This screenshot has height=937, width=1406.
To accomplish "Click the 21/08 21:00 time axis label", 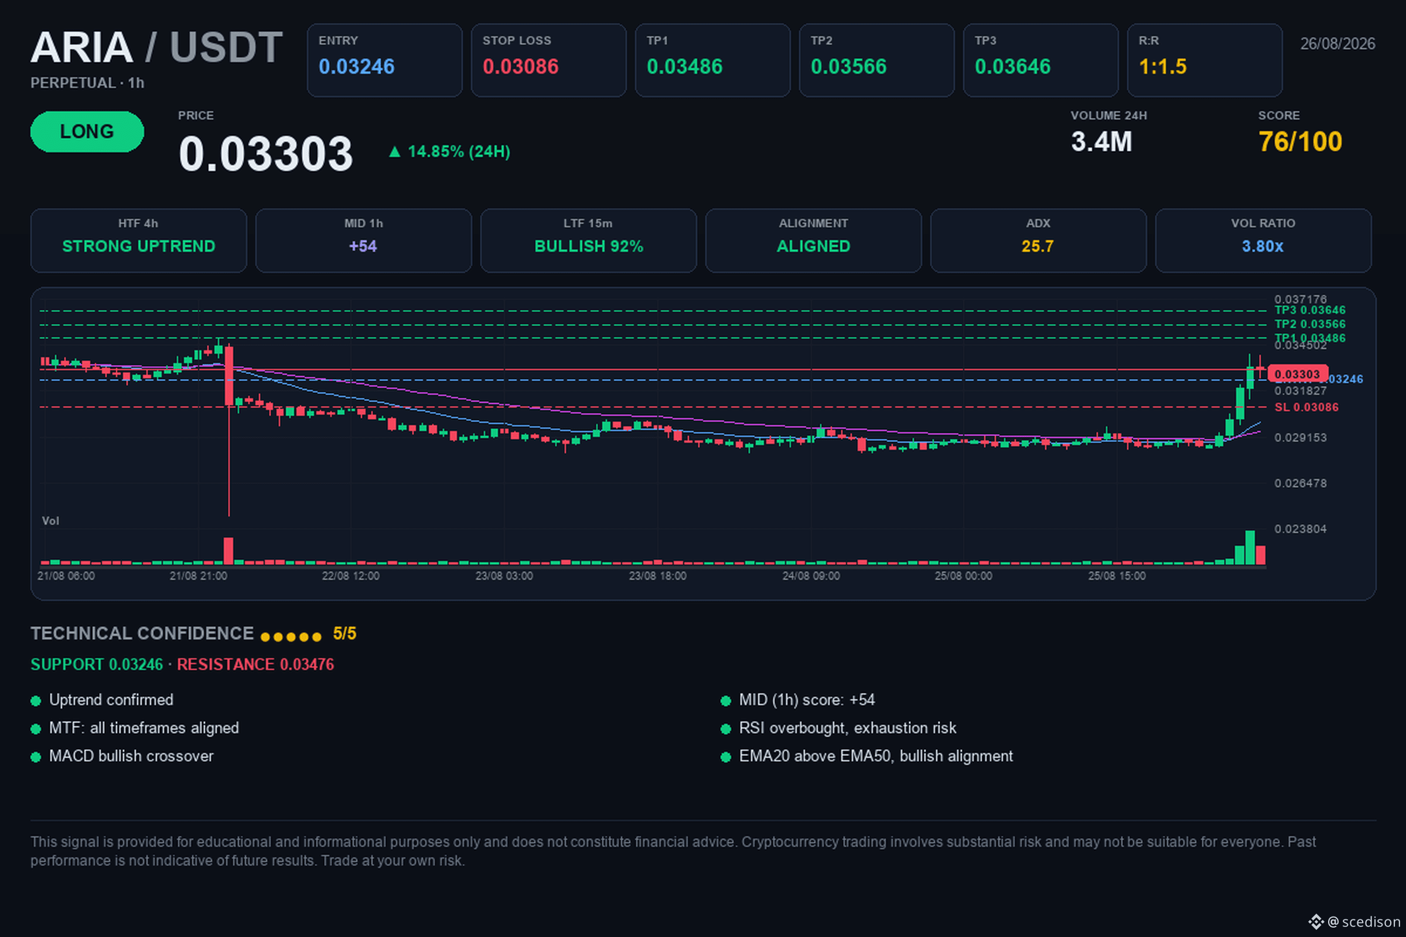I will coord(199,576).
